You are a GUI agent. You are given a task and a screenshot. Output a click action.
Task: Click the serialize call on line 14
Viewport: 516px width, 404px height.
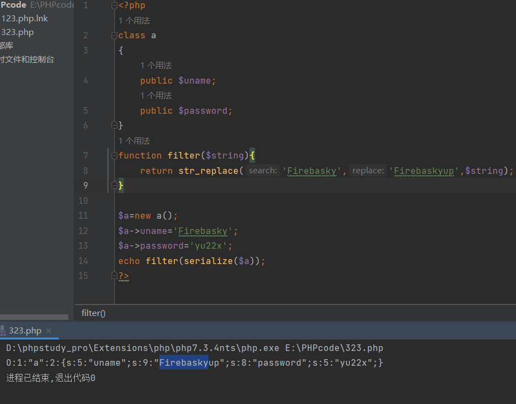208,261
